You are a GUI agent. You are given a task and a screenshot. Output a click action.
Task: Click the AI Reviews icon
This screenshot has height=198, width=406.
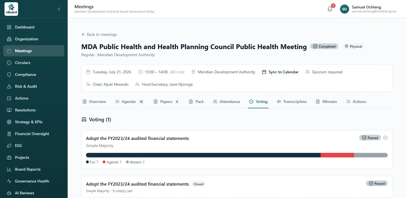(x=9, y=193)
